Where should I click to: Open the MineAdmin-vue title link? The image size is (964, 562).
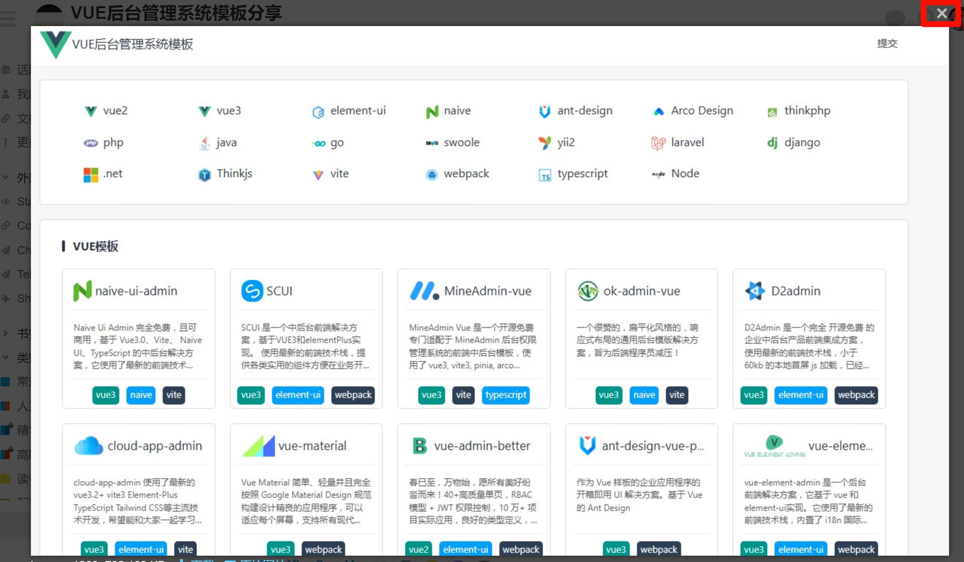pyautogui.click(x=488, y=291)
